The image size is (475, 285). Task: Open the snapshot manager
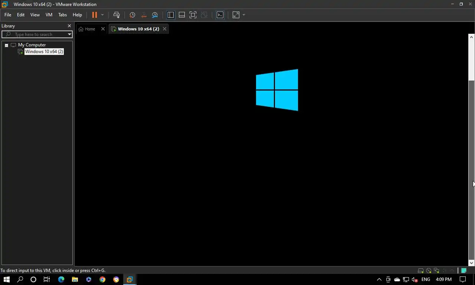pyautogui.click(x=155, y=15)
